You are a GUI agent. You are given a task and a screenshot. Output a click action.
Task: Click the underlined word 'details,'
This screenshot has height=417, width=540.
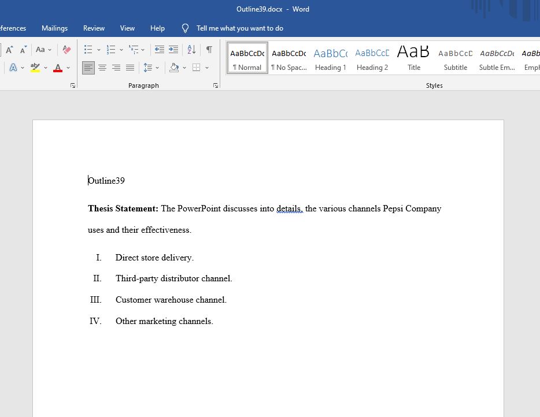tap(290, 208)
